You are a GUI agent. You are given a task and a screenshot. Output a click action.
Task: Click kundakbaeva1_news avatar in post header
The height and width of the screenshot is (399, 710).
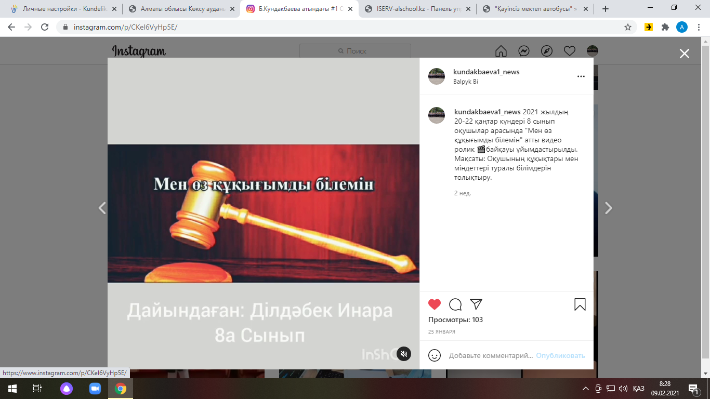[437, 76]
